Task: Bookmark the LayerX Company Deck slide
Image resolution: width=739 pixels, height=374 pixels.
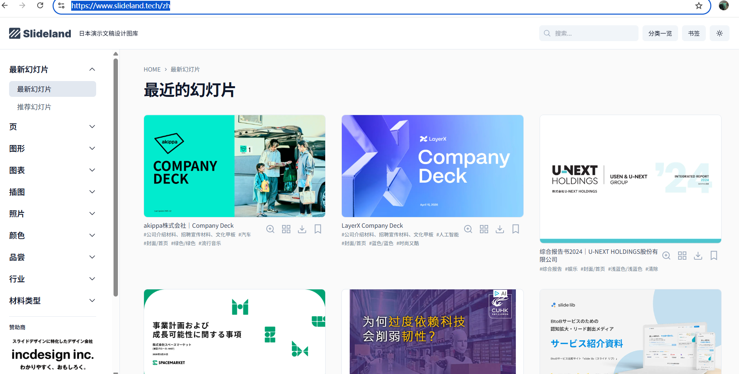Action: point(515,229)
